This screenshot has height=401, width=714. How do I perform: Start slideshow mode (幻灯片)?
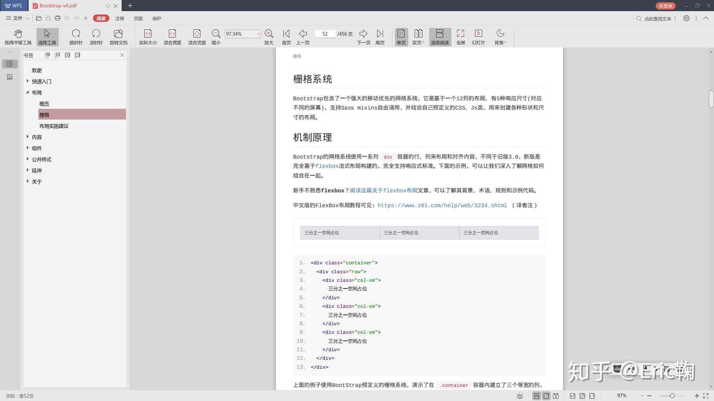click(x=479, y=37)
